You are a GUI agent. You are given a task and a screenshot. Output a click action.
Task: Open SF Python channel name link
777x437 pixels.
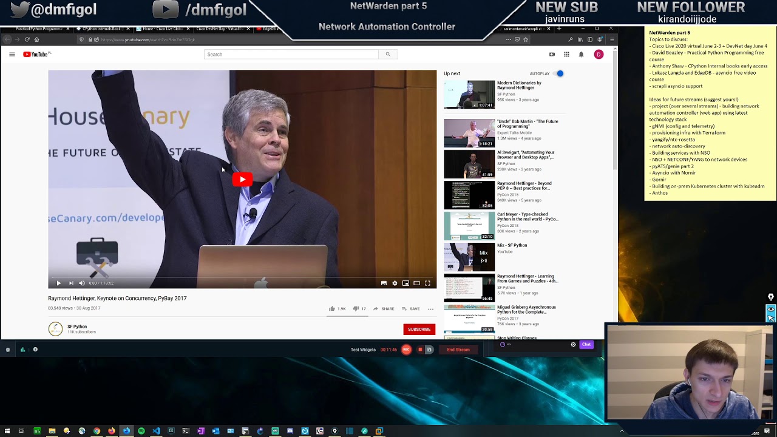pyautogui.click(x=77, y=327)
